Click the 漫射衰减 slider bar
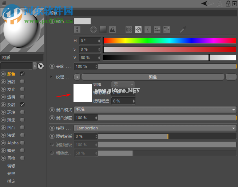Screen dimensions: 238x187 (167, 136)
